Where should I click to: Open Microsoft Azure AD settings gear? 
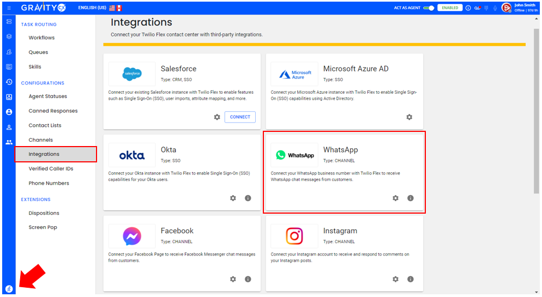pyautogui.click(x=409, y=117)
